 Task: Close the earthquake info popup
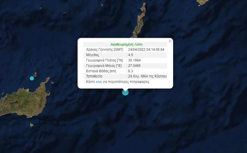pyautogui.click(x=170, y=41)
